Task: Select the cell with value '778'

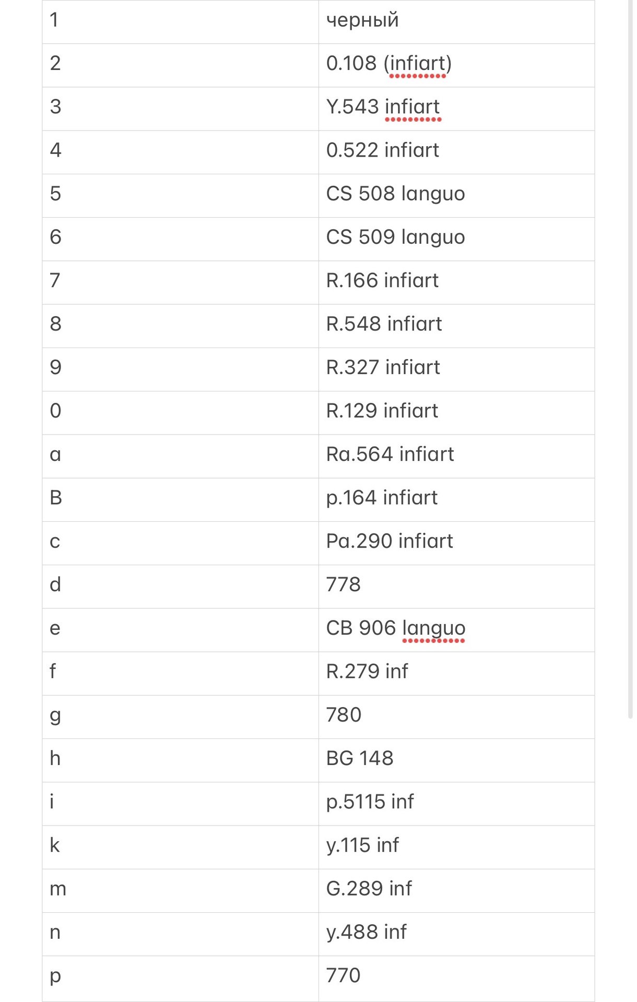Action: click(x=456, y=587)
